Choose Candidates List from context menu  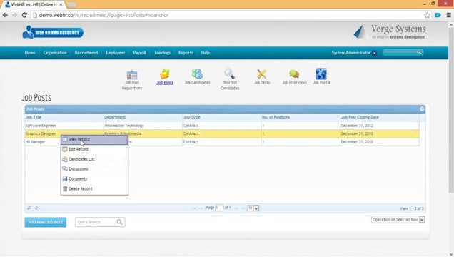coord(94,159)
